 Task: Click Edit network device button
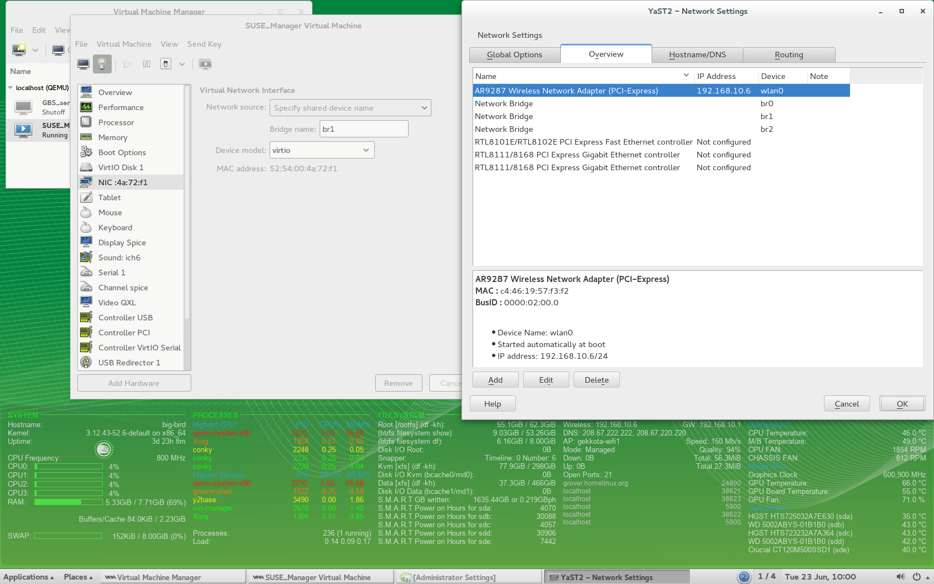click(546, 380)
